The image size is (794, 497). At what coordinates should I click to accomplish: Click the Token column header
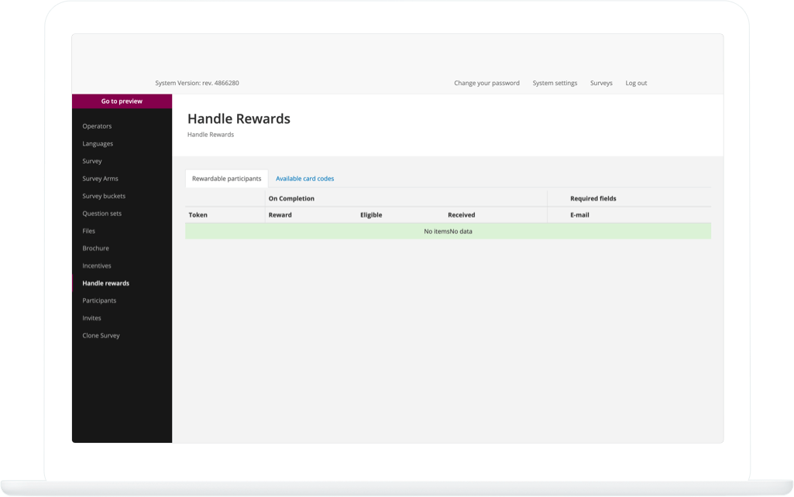(198, 215)
